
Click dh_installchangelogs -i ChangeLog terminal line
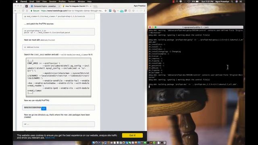click(165, 52)
